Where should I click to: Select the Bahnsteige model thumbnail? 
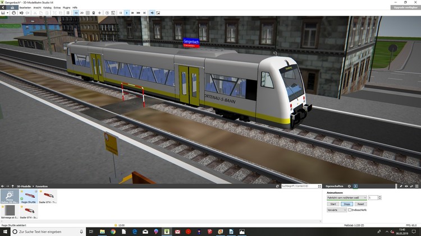[10, 212]
